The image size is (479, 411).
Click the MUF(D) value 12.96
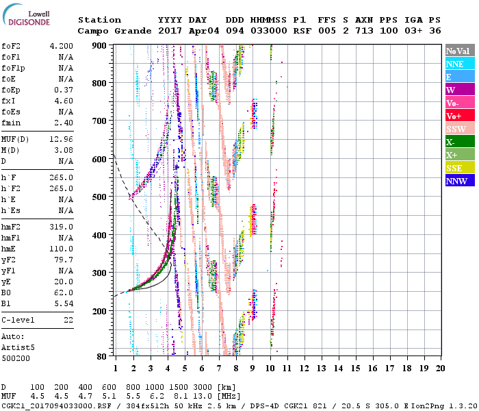62,140
